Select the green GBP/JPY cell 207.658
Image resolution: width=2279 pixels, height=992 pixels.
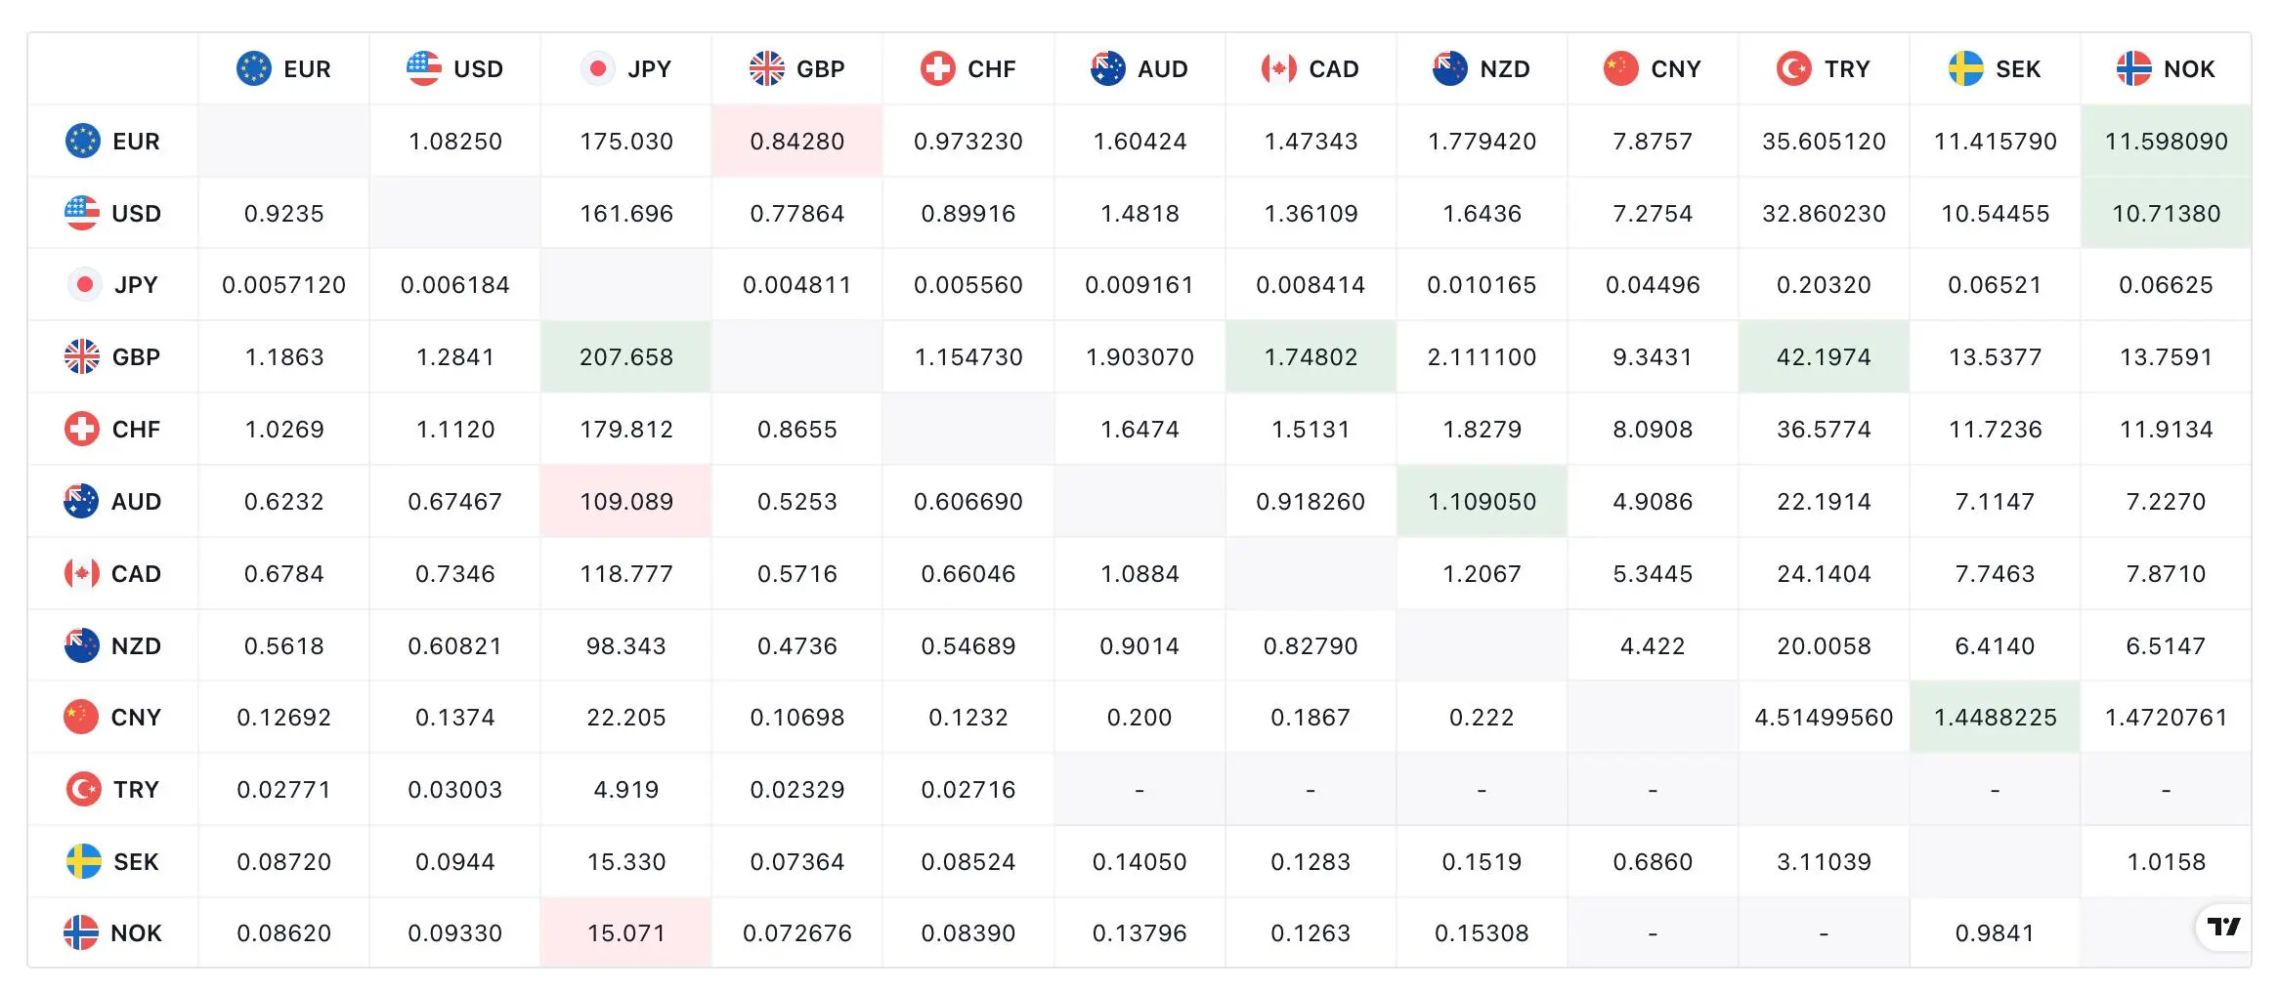[626, 356]
